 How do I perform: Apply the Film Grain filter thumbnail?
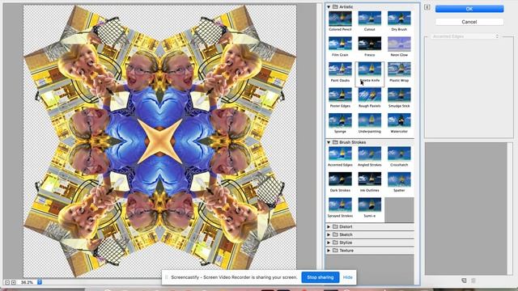[340, 44]
